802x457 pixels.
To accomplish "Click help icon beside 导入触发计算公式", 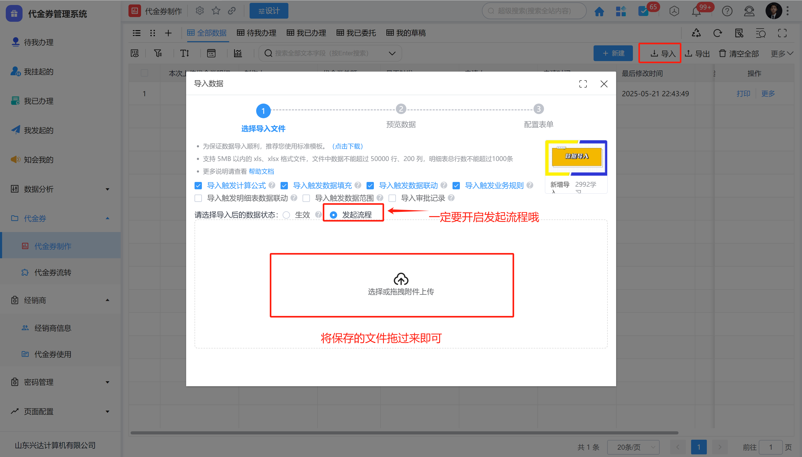I will pyautogui.click(x=272, y=185).
